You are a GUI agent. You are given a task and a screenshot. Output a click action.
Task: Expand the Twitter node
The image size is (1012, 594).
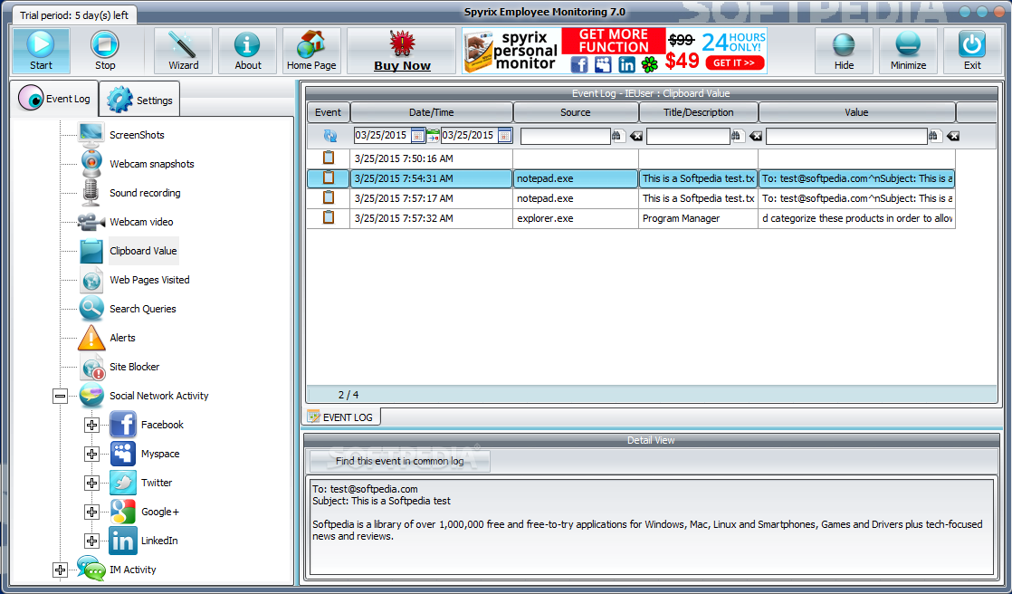click(x=91, y=483)
